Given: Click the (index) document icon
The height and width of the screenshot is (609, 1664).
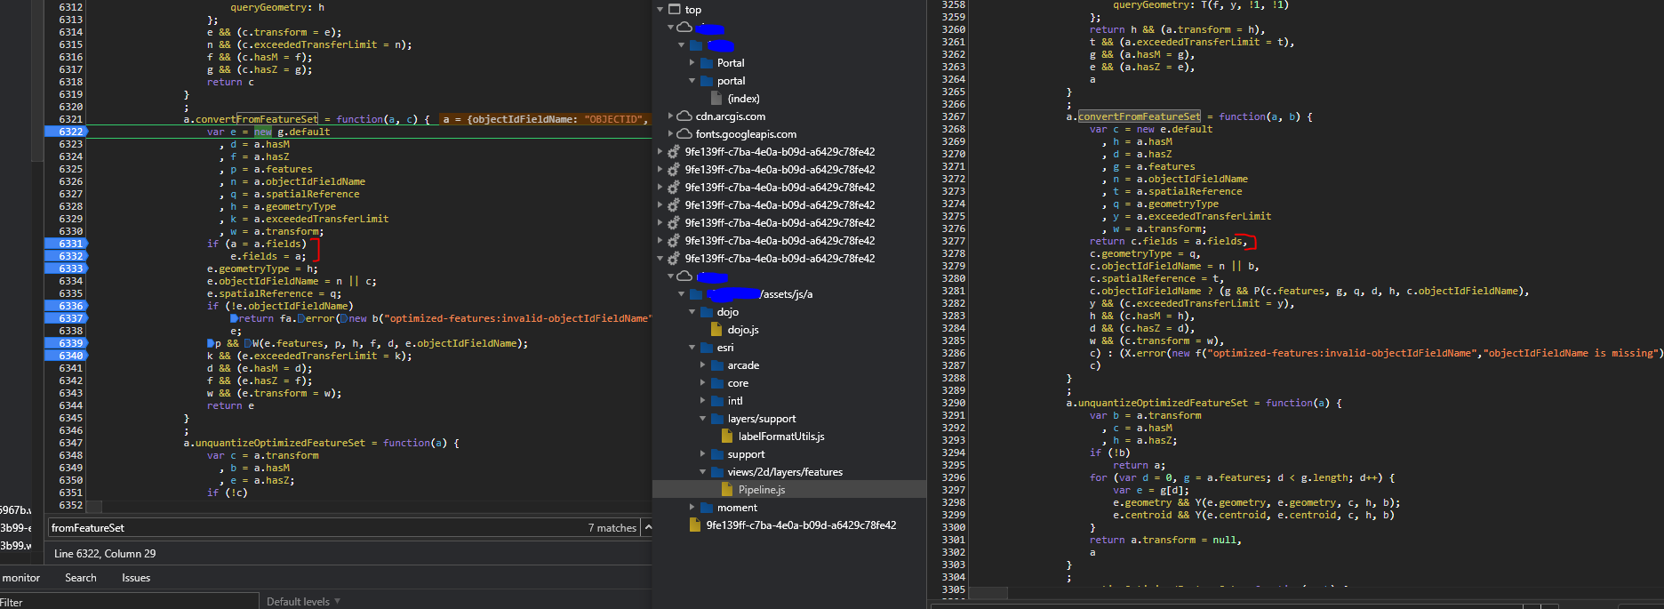Looking at the screenshot, I should [x=716, y=99].
